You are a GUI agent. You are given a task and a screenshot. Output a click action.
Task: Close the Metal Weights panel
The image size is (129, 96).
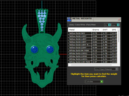[119, 19]
